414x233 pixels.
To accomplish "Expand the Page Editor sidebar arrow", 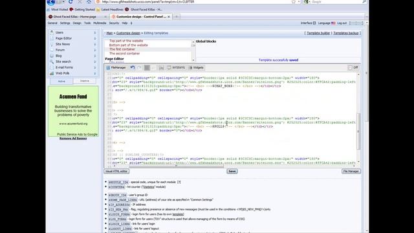I will pyautogui.click(x=95, y=38).
